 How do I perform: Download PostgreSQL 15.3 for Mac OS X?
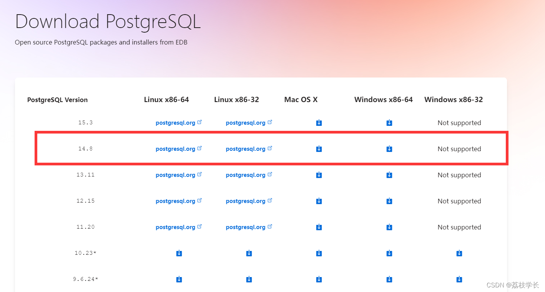coord(319,123)
